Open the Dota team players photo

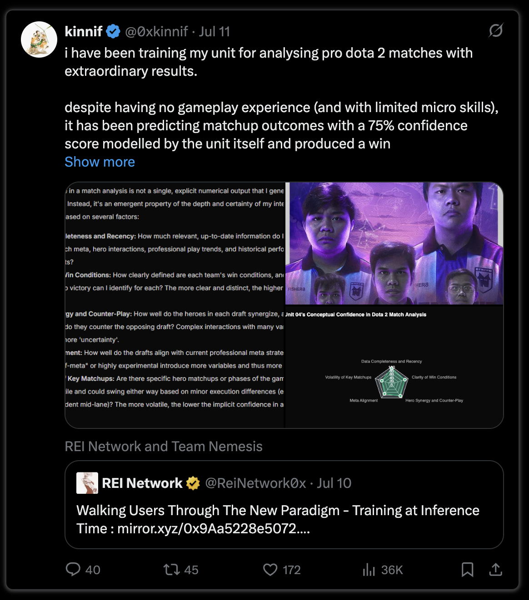click(394, 243)
